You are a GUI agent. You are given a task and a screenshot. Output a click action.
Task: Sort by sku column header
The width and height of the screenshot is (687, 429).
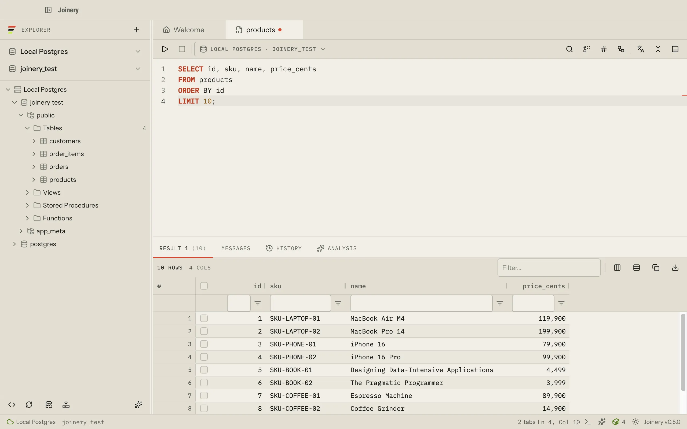click(276, 286)
